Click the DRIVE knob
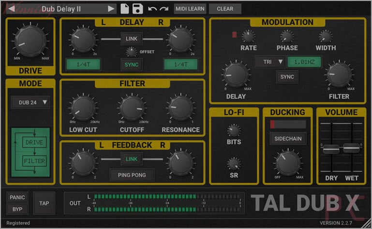The height and width of the screenshot is (229, 372). pyautogui.click(x=30, y=41)
